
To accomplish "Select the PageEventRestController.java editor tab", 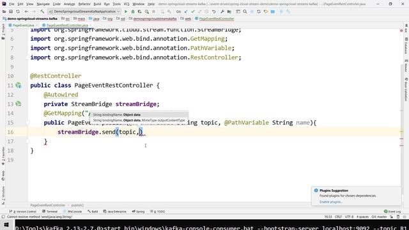I will (x=67, y=26).
